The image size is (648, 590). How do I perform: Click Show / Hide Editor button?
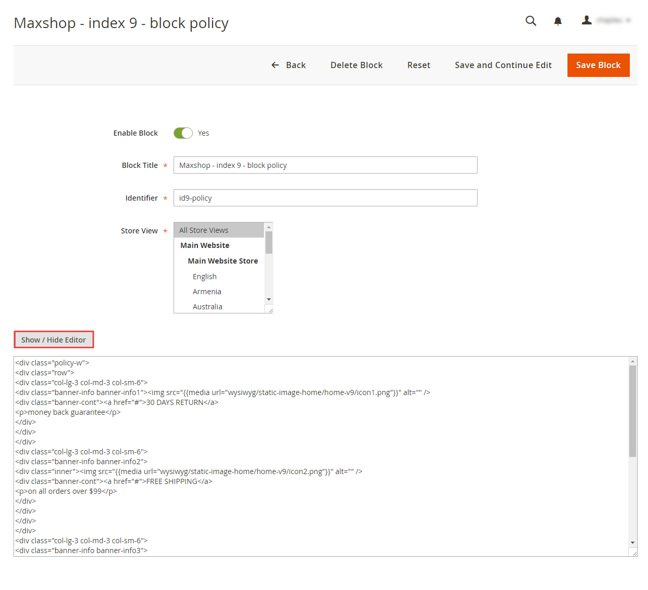54,340
